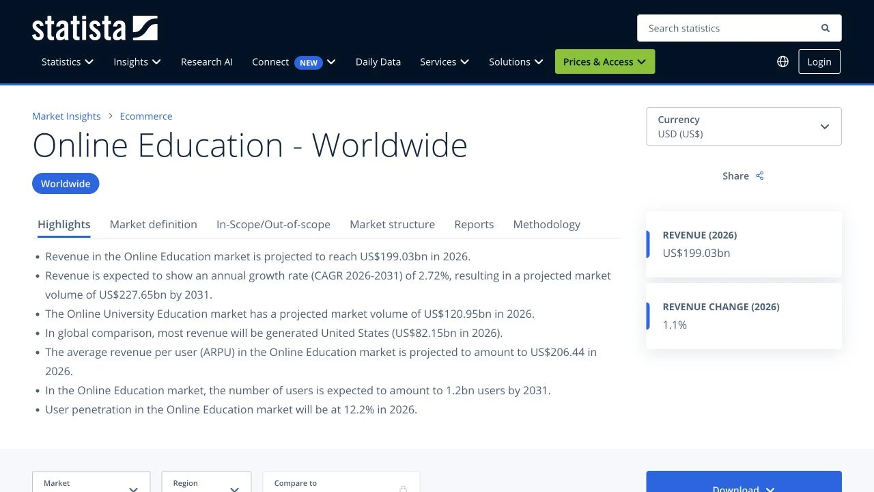Screen dimensions: 874x492
Task: Follow the Market Insights breadcrumb link
Action: 66,116
